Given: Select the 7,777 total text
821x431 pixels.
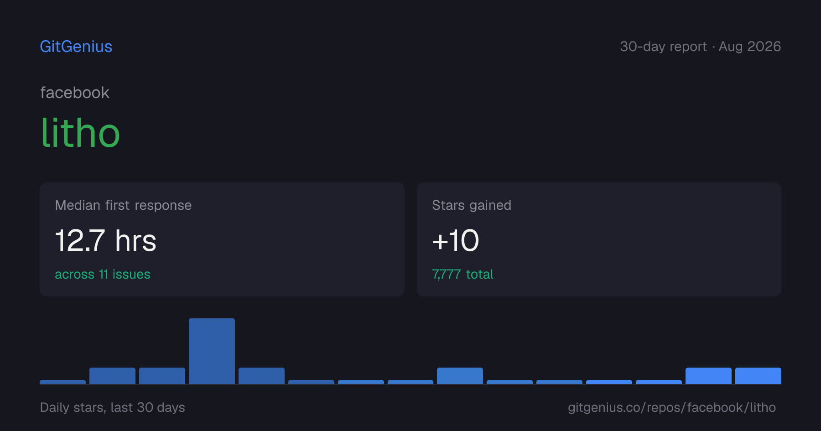Looking at the screenshot, I should tap(462, 275).
